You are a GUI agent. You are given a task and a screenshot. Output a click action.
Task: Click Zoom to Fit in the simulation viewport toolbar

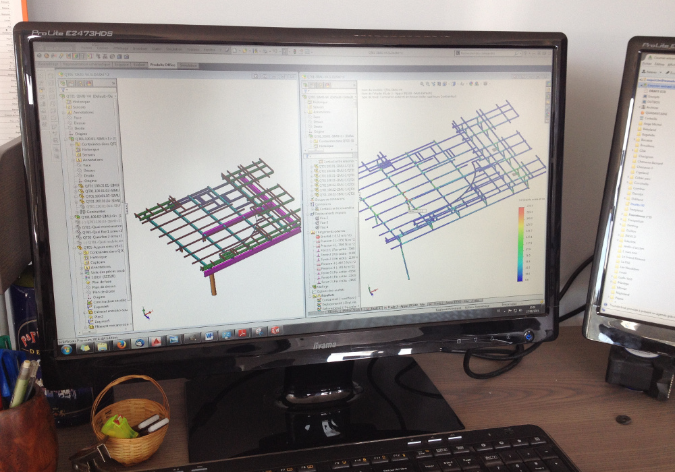coord(422,84)
